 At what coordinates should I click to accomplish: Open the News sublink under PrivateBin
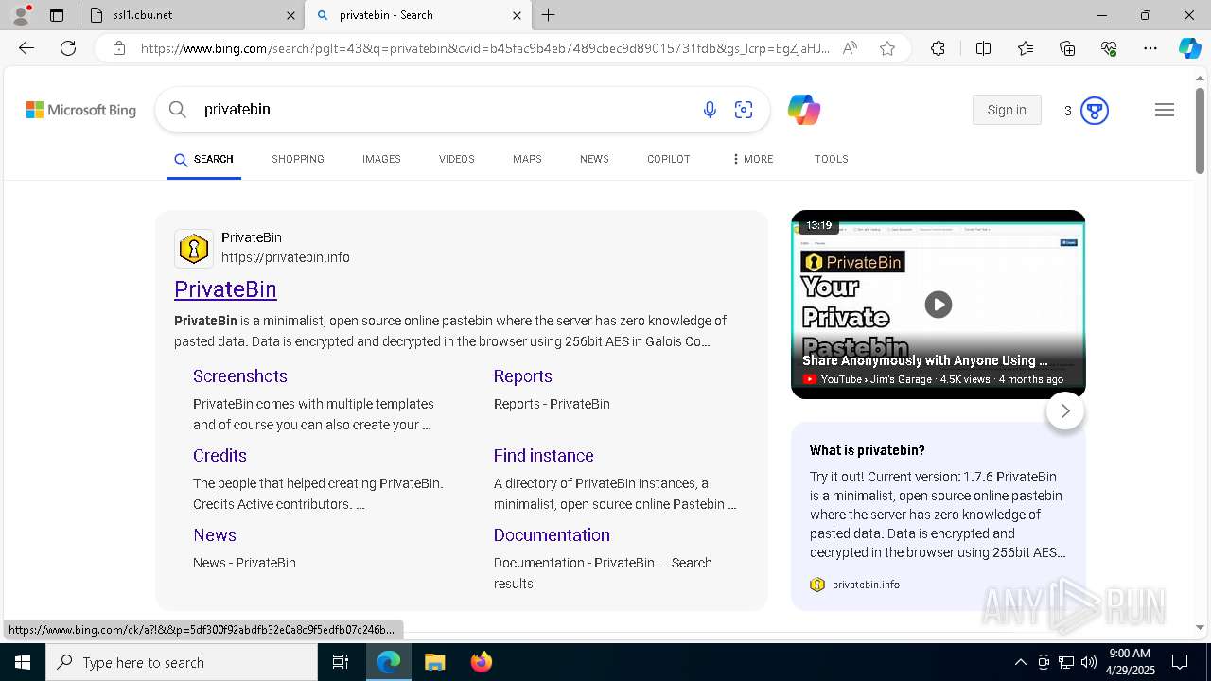[x=215, y=535]
